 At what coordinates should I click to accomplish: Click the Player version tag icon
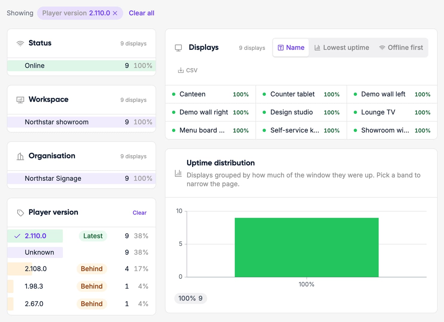pos(20,213)
